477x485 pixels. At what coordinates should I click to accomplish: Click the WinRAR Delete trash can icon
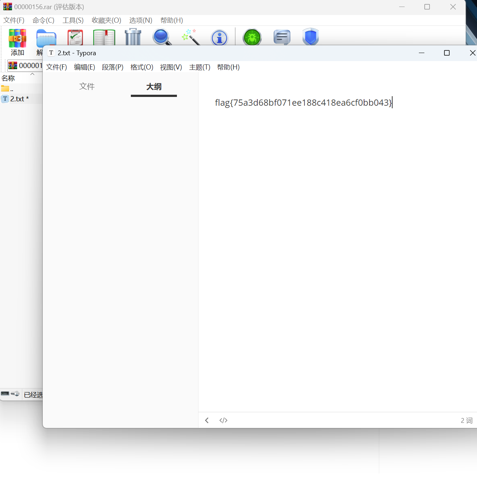click(x=133, y=37)
